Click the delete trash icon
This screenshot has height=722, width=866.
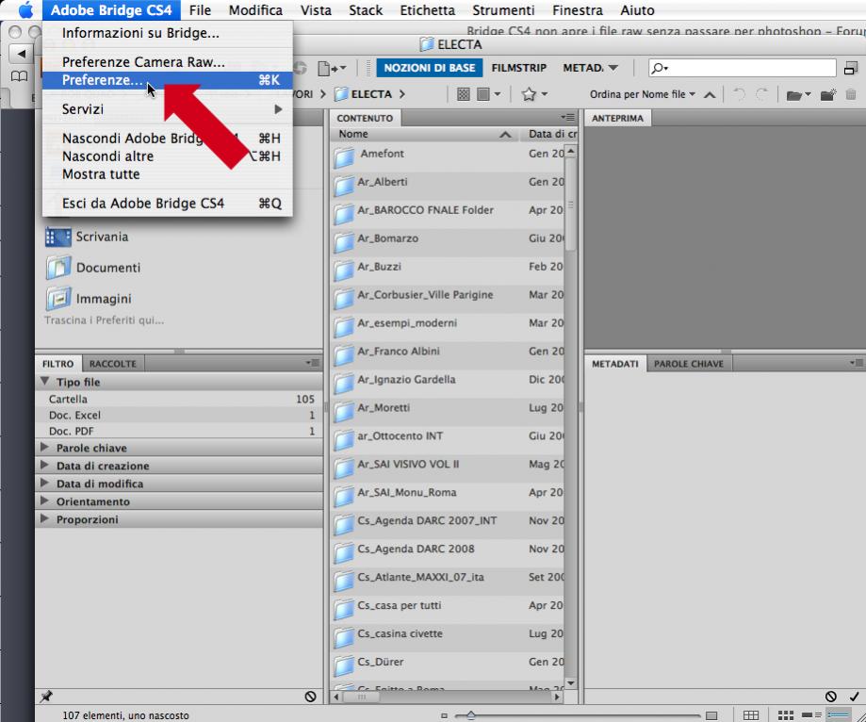[851, 94]
